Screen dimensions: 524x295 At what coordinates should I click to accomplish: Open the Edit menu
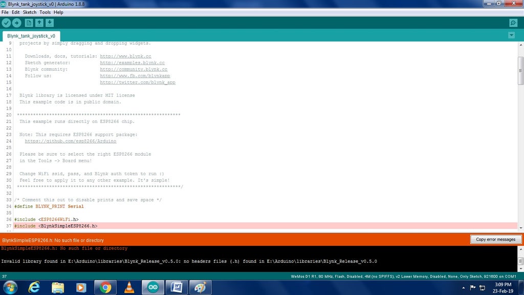pyautogui.click(x=16, y=12)
